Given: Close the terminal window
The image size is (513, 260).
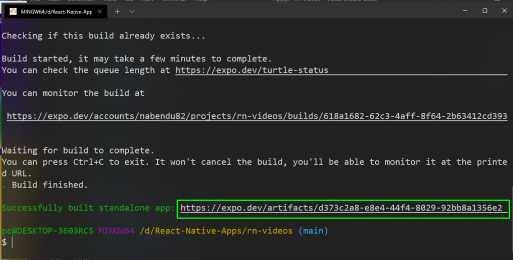Looking at the screenshot, I should 504,11.
